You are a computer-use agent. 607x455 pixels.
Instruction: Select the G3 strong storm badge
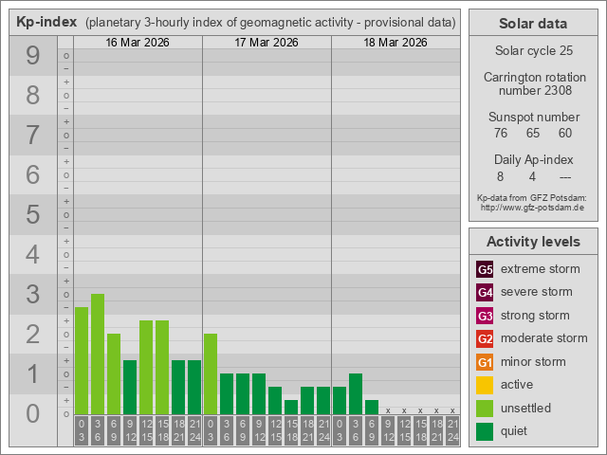(x=485, y=316)
